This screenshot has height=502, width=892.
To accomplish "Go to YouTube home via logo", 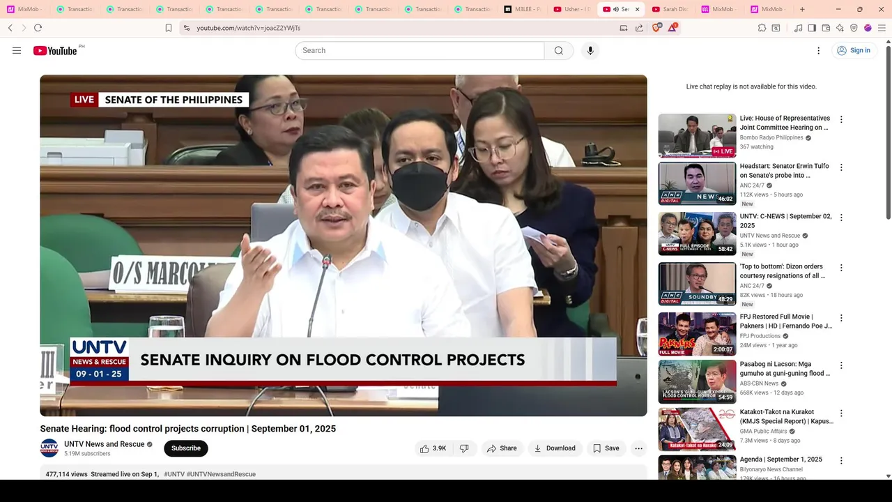I will pyautogui.click(x=55, y=50).
